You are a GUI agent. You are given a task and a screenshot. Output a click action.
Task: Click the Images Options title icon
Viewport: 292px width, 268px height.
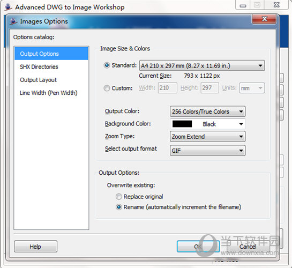click(13, 21)
